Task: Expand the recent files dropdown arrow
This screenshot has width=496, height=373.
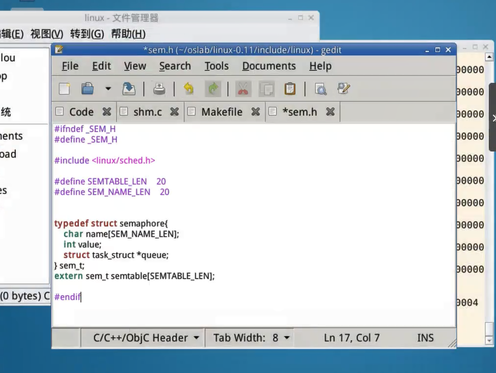Action: click(x=108, y=89)
